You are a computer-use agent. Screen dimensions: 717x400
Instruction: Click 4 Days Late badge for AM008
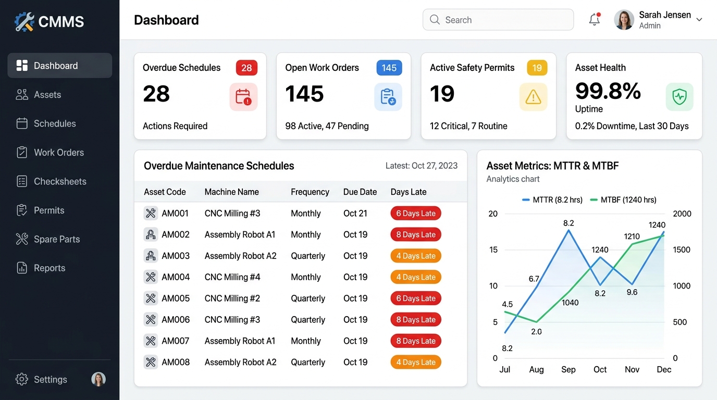(x=416, y=362)
